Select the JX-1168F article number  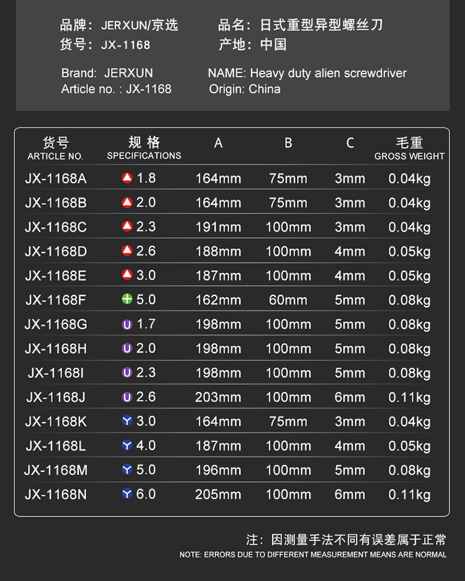click(56, 300)
